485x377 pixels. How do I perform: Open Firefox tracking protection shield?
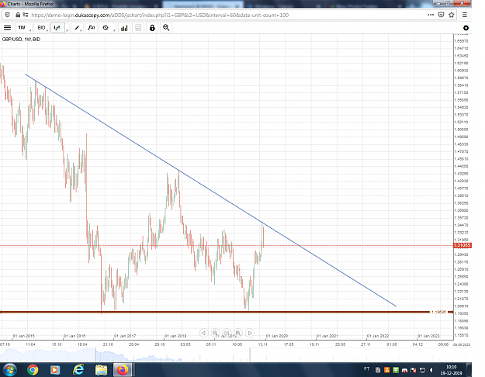tap(8, 15)
